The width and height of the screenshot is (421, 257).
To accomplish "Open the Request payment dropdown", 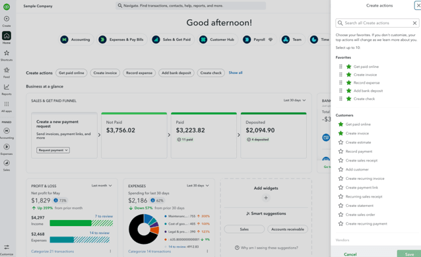I will [x=53, y=150].
